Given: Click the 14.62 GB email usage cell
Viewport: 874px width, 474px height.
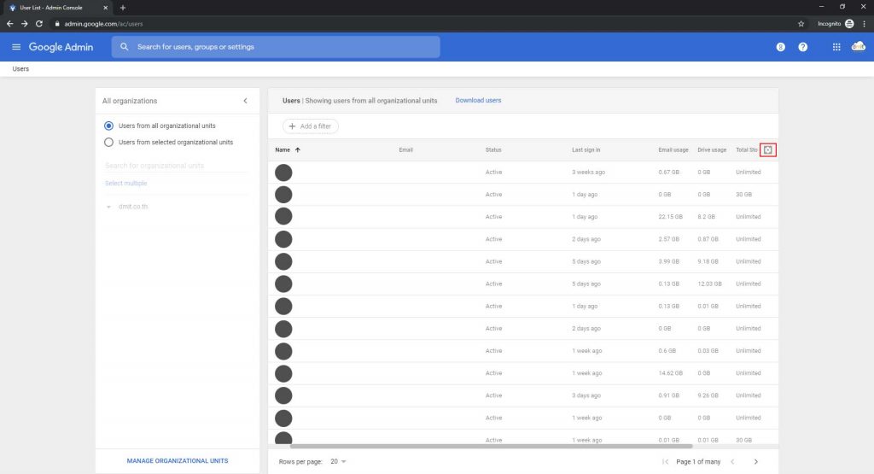Looking at the screenshot, I should [670, 373].
